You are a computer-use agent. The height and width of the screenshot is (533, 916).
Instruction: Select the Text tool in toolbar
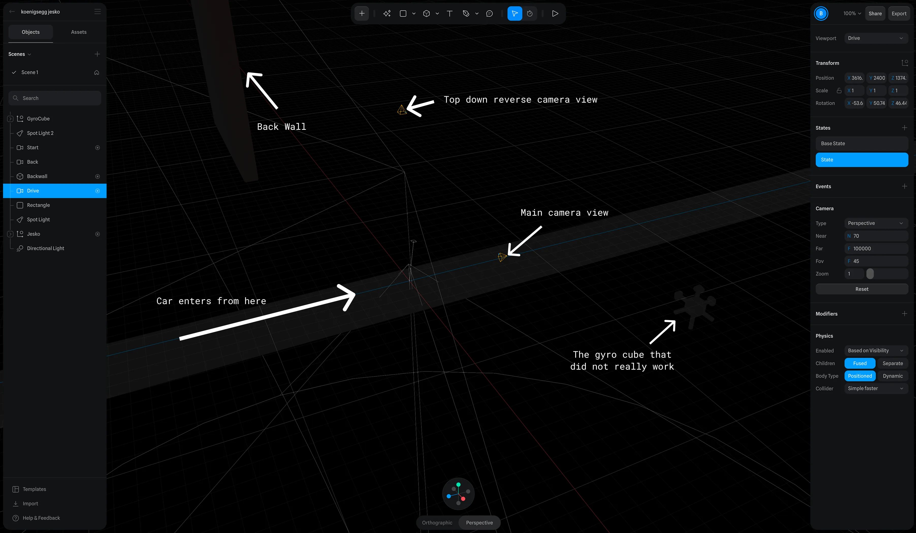450,13
